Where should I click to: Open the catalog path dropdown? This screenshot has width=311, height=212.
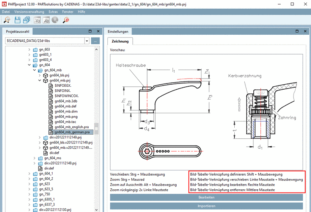click(87, 41)
